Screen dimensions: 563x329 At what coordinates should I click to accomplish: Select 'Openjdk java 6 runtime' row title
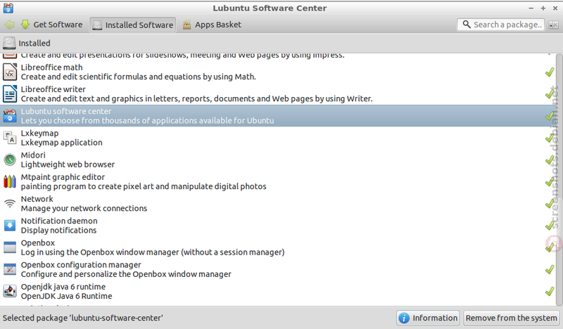click(x=63, y=287)
